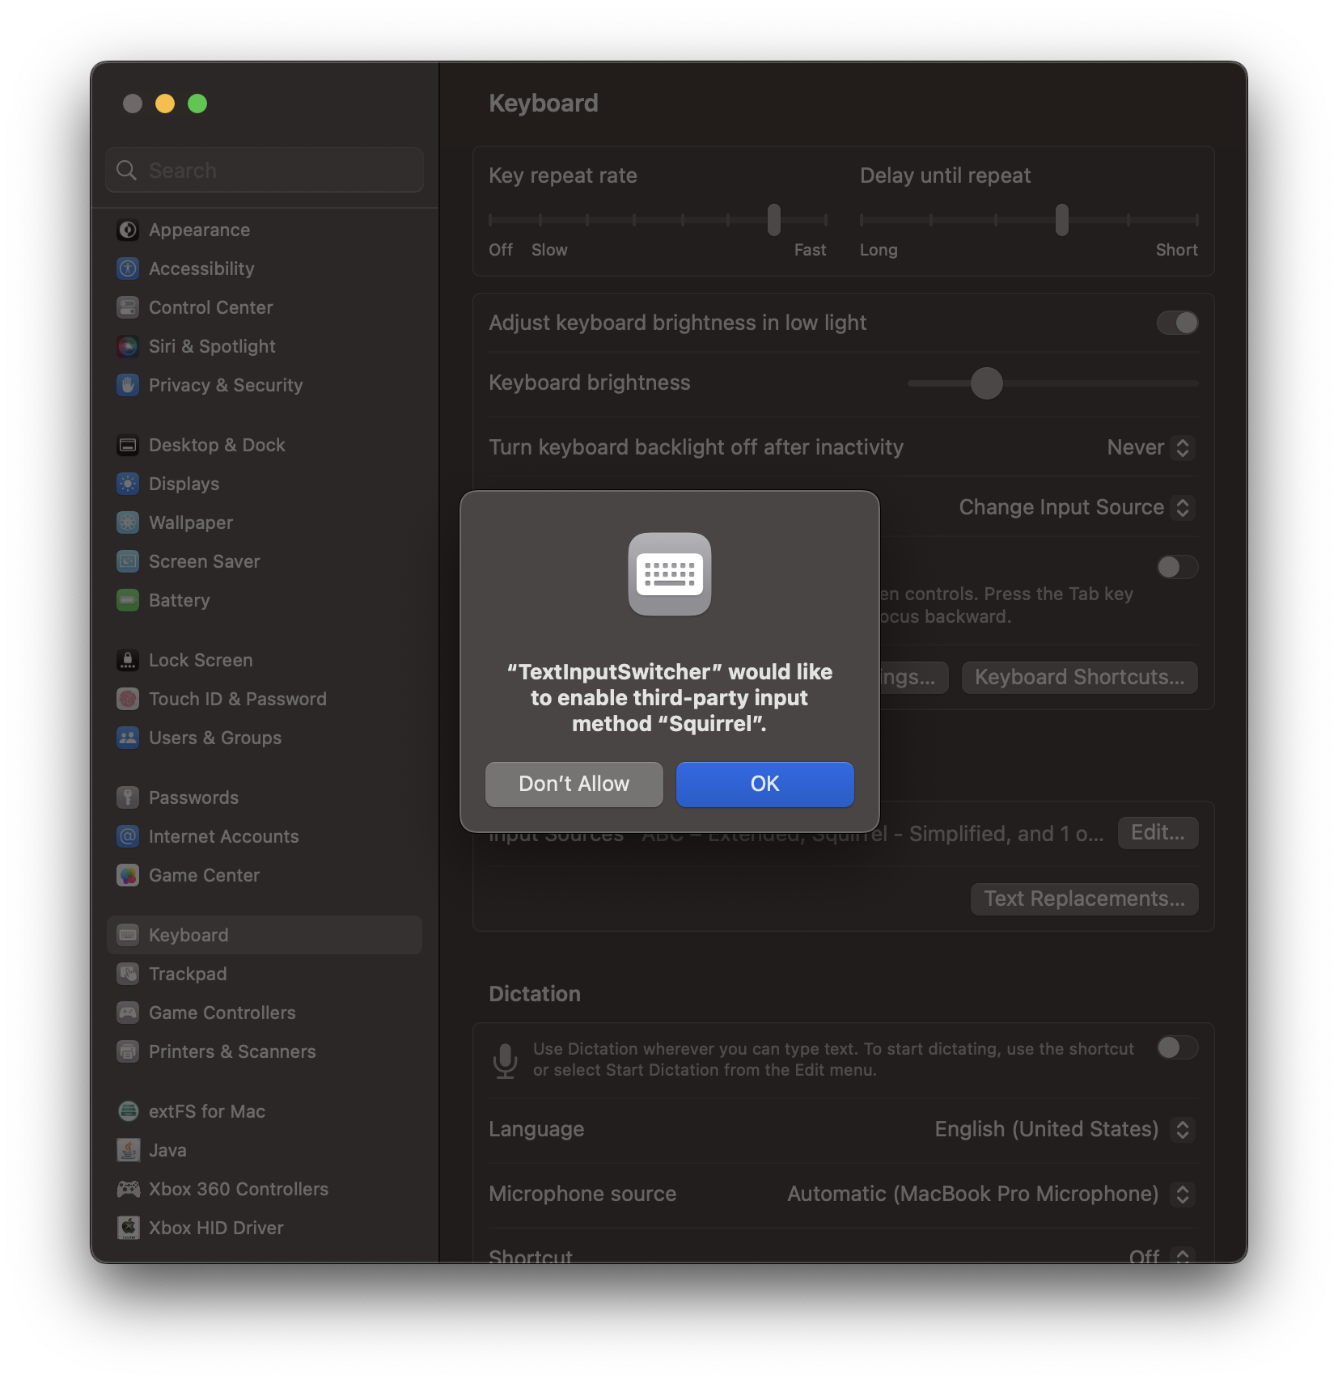The image size is (1338, 1383).
Task: Adjust the Delay until repeat slider
Action: pos(1062,220)
